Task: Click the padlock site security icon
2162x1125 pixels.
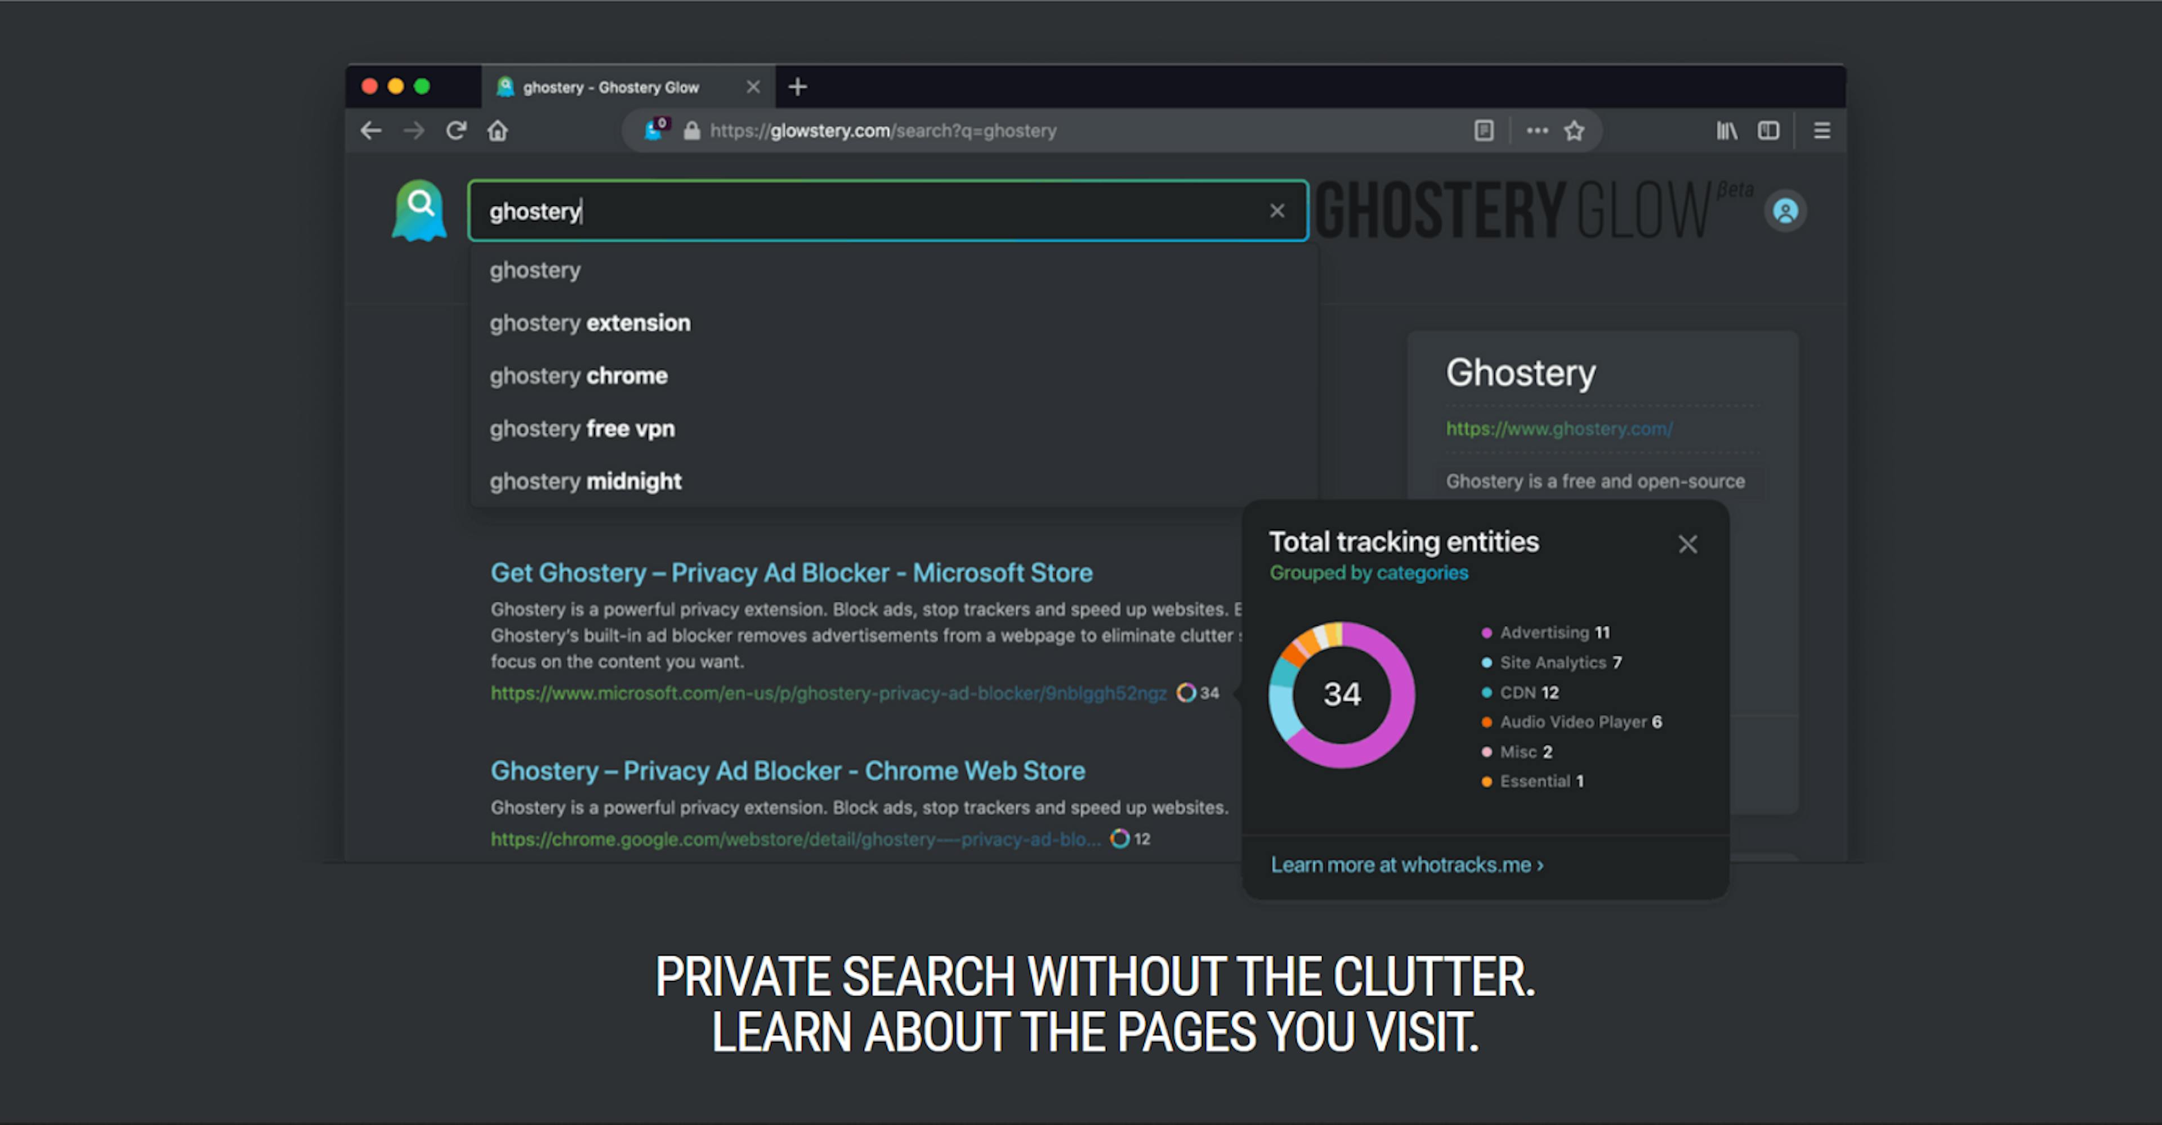Action: pos(691,131)
